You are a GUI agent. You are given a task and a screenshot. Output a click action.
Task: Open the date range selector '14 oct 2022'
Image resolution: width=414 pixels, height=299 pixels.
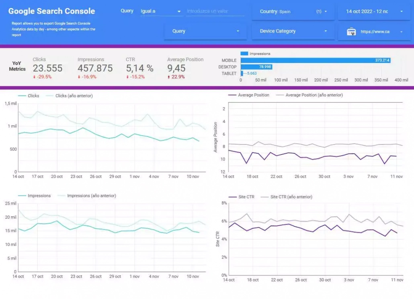374,12
